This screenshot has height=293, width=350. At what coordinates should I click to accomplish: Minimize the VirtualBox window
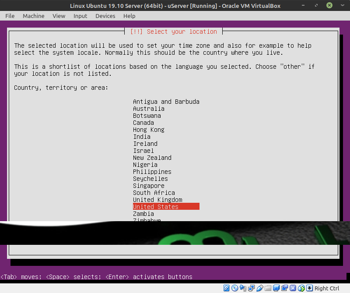303,5
